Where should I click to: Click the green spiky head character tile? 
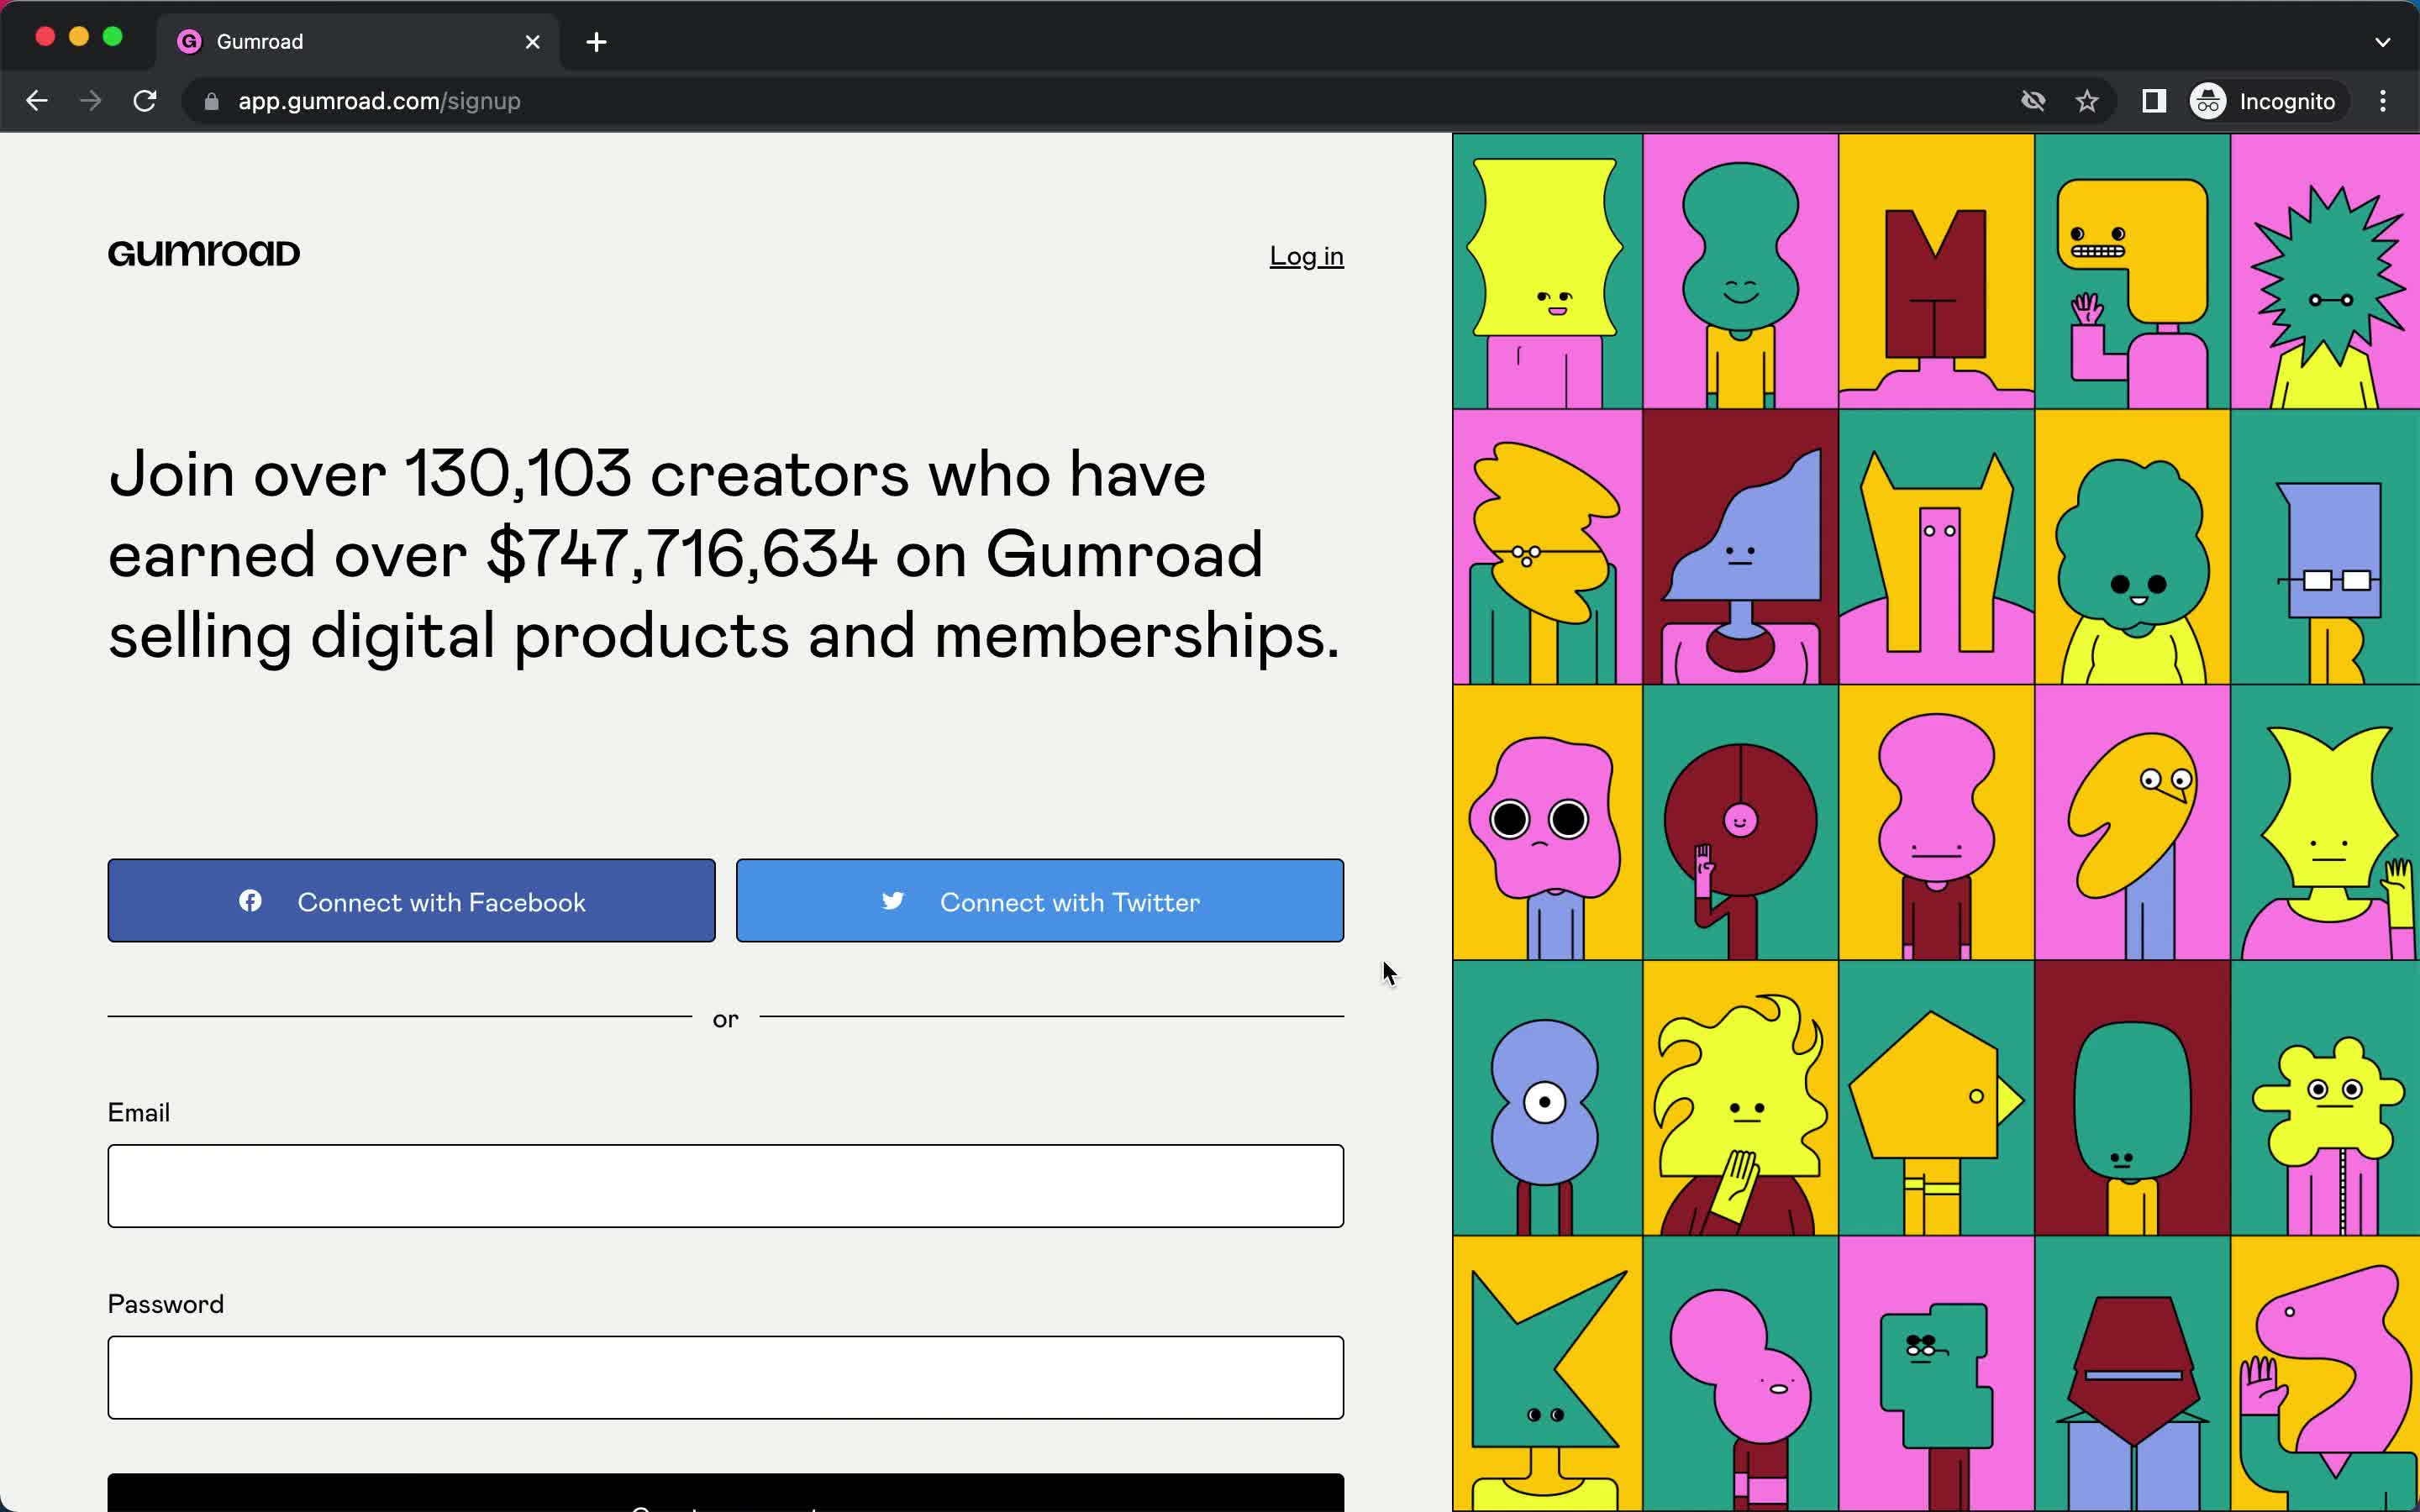click(x=2325, y=271)
